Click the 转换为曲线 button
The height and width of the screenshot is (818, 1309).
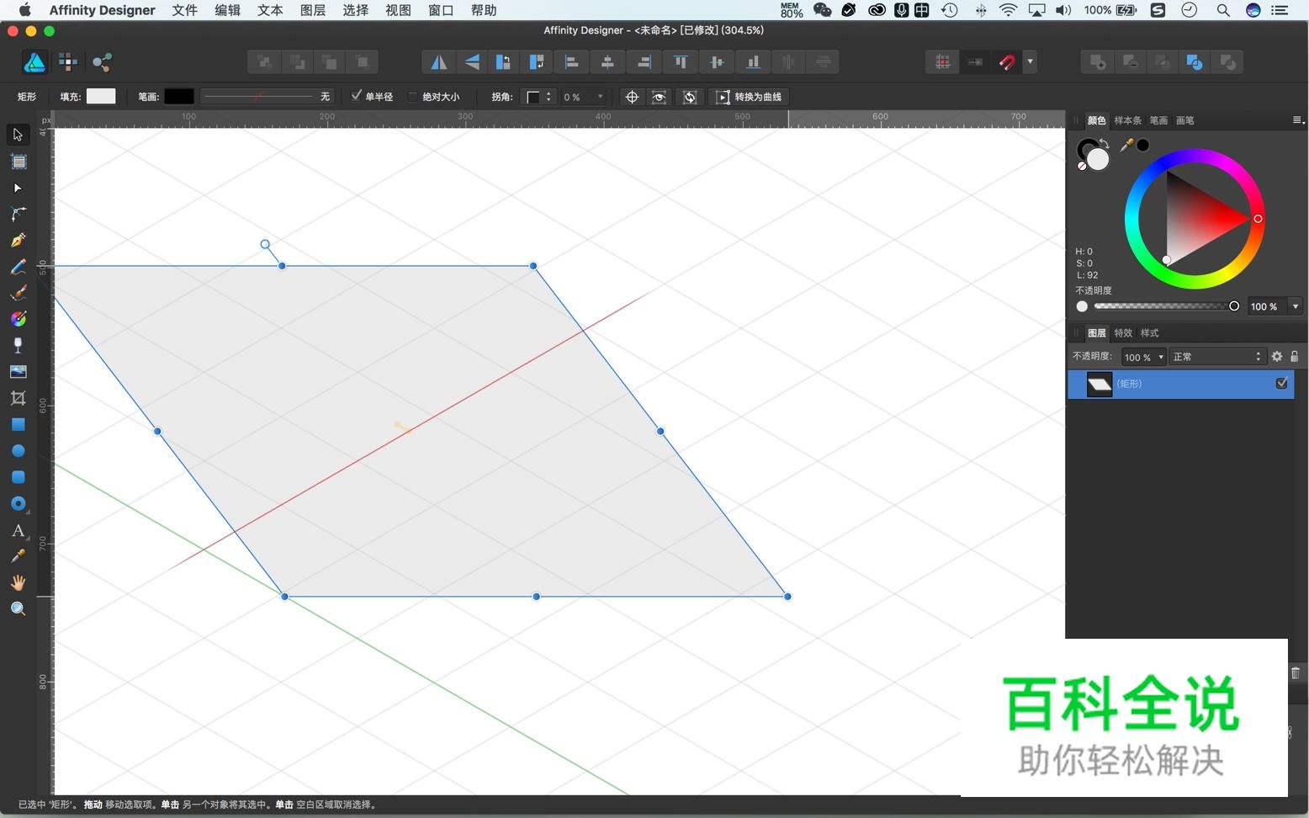point(749,97)
